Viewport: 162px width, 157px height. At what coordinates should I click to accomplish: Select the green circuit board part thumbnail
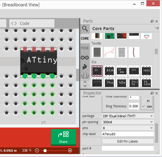click(x=109, y=36)
